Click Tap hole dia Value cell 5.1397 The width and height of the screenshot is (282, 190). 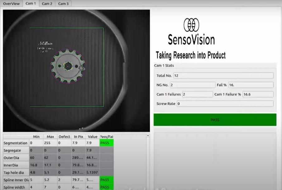point(93,172)
